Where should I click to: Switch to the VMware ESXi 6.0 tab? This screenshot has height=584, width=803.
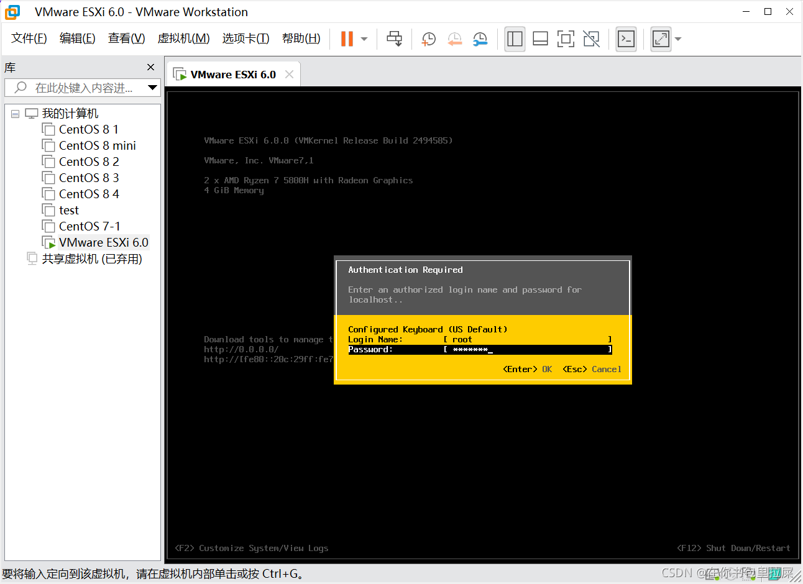pos(233,75)
